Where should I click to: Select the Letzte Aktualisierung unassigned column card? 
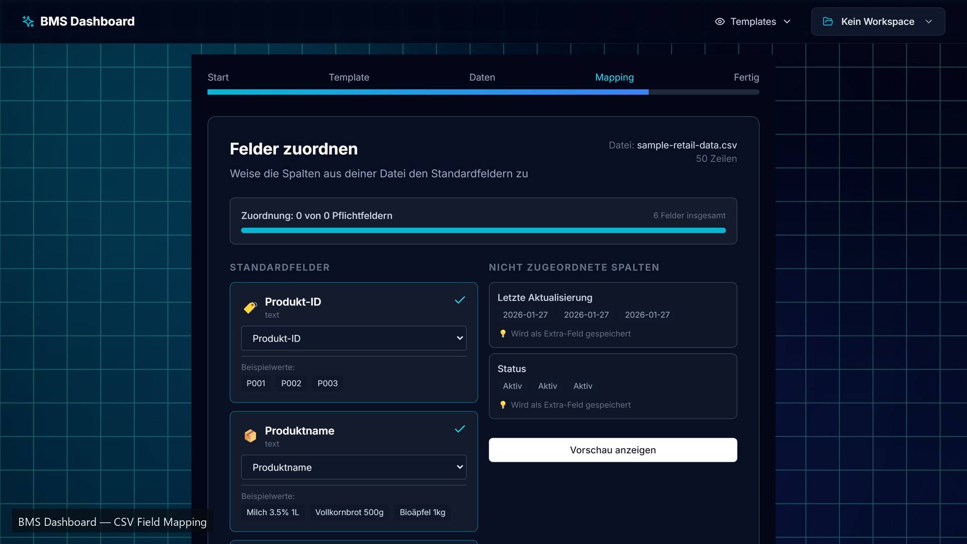(613, 315)
